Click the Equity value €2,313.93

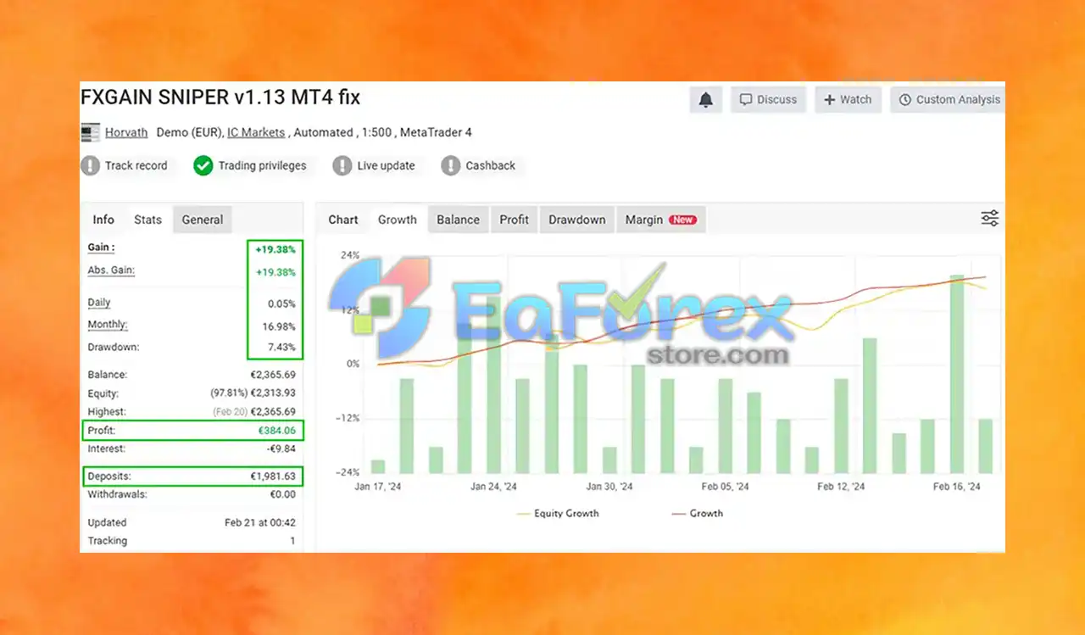tap(273, 393)
